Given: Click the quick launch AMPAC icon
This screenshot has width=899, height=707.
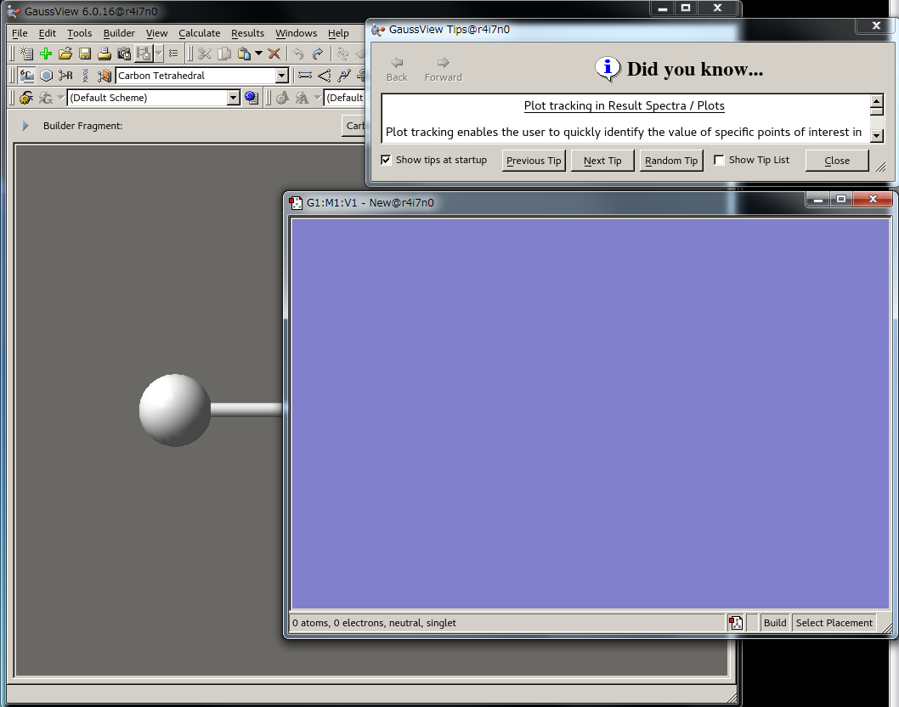Looking at the screenshot, I should (302, 98).
